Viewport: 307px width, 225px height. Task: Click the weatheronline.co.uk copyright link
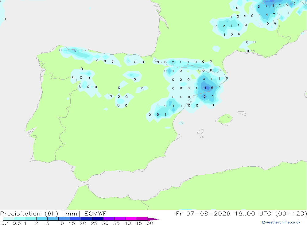pyautogui.click(x=281, y=222)
